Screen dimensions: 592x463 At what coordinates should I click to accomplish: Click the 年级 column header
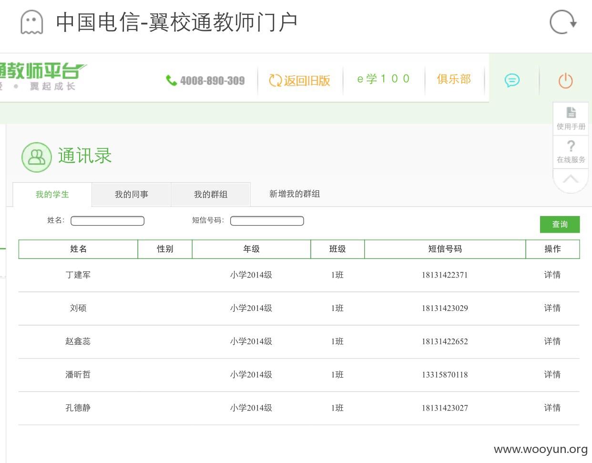(x=251, y=249)
